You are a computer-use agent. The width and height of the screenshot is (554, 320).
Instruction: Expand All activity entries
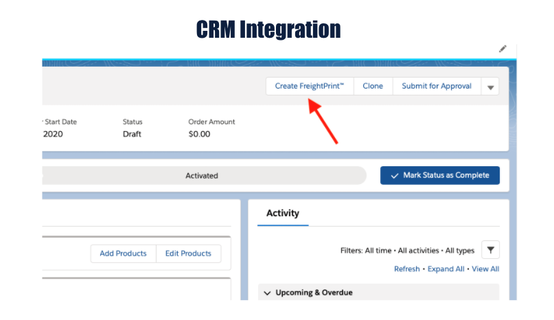pyautogui.click(x=446, y=269)
